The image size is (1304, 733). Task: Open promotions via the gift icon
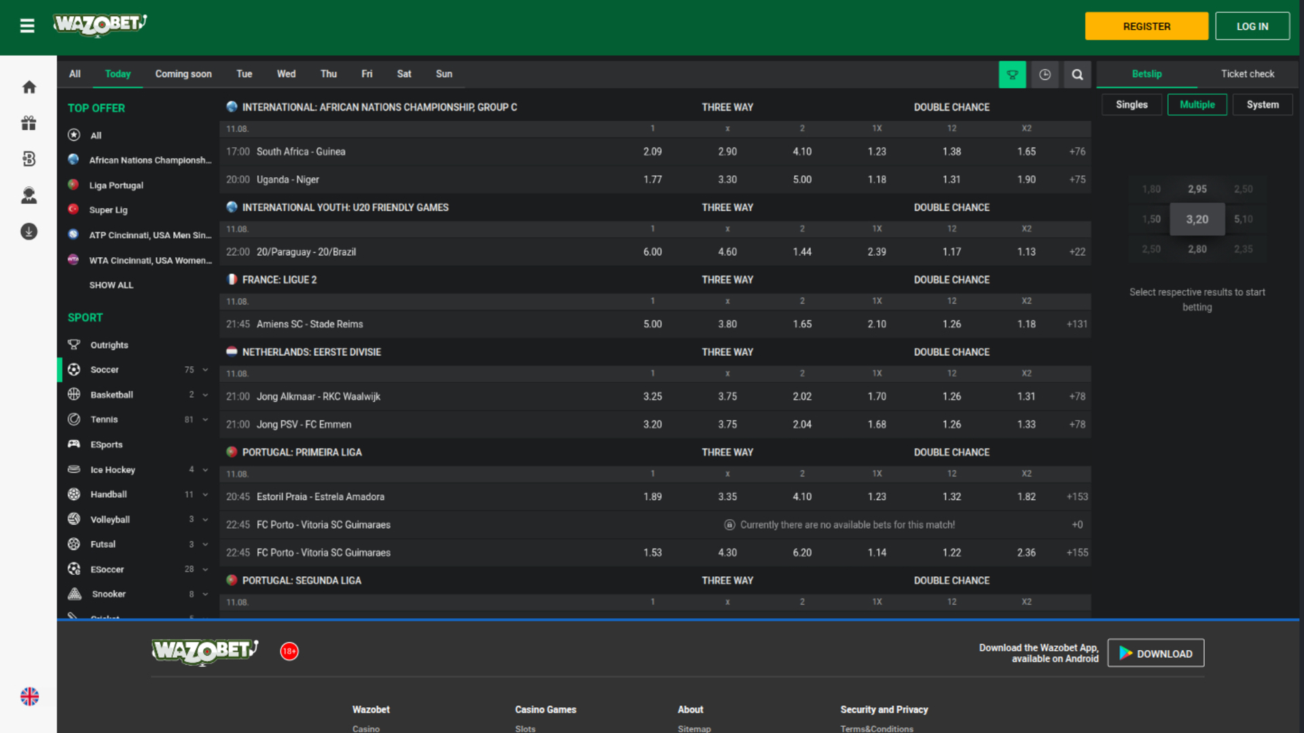(29, 123)
